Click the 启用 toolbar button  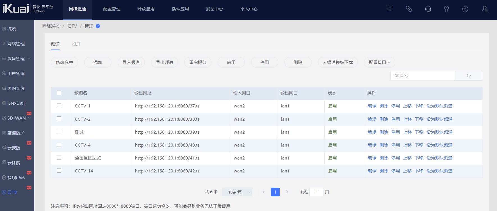(231, 62)
